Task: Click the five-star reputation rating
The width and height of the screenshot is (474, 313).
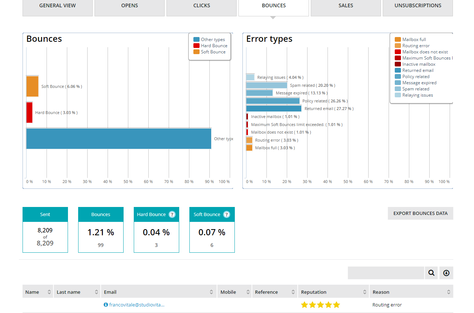Action: click(320, 305)
